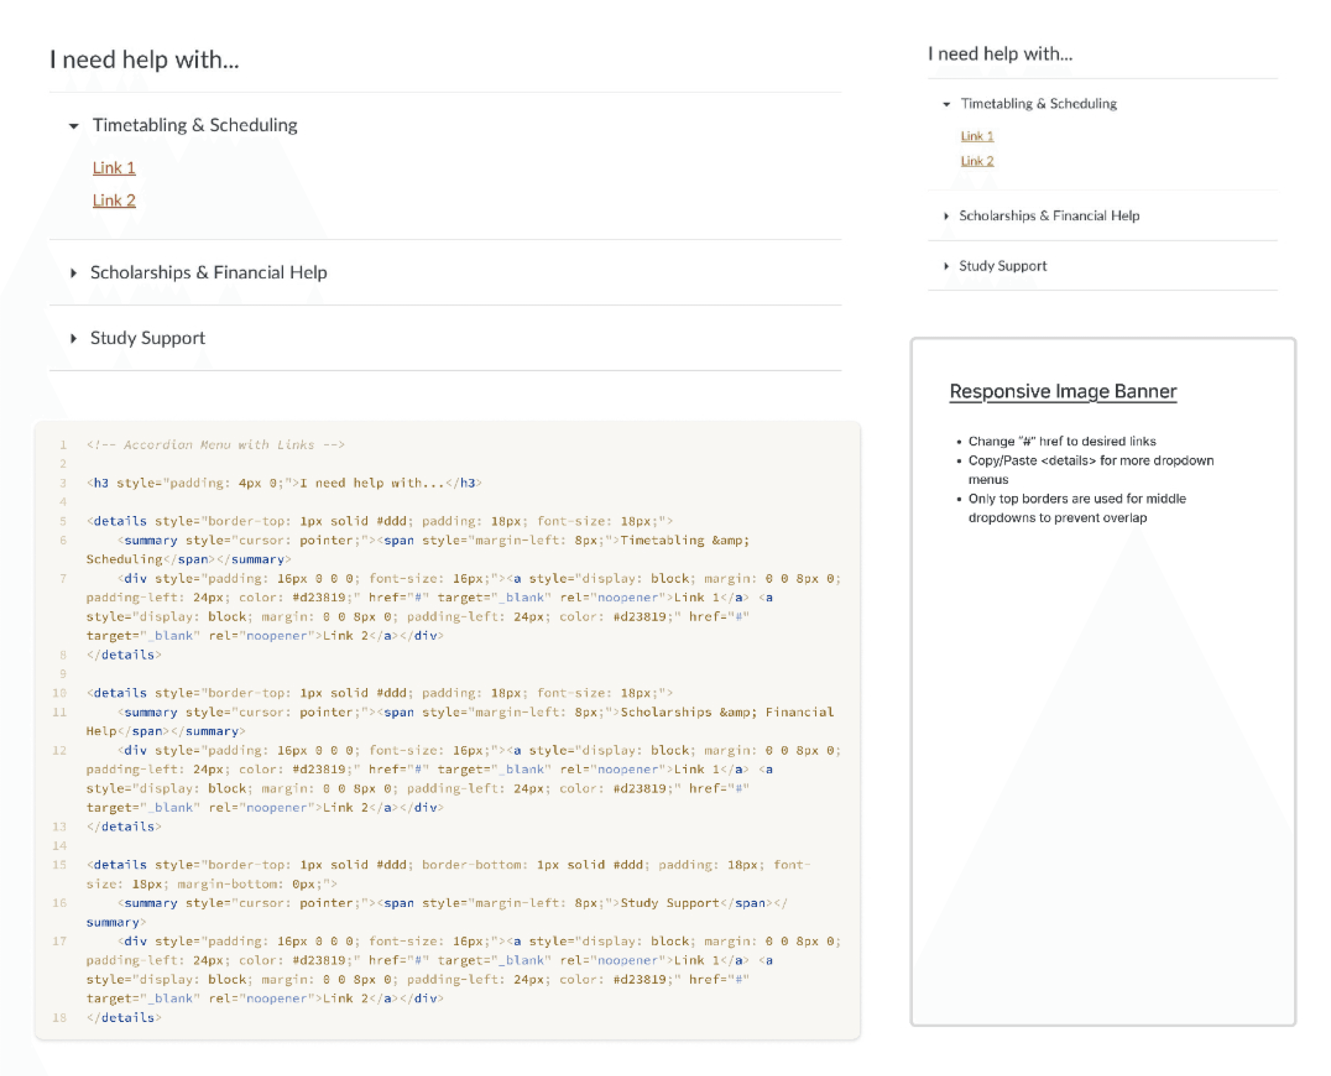Select the Study Support summary label

(x=147, y=338)
